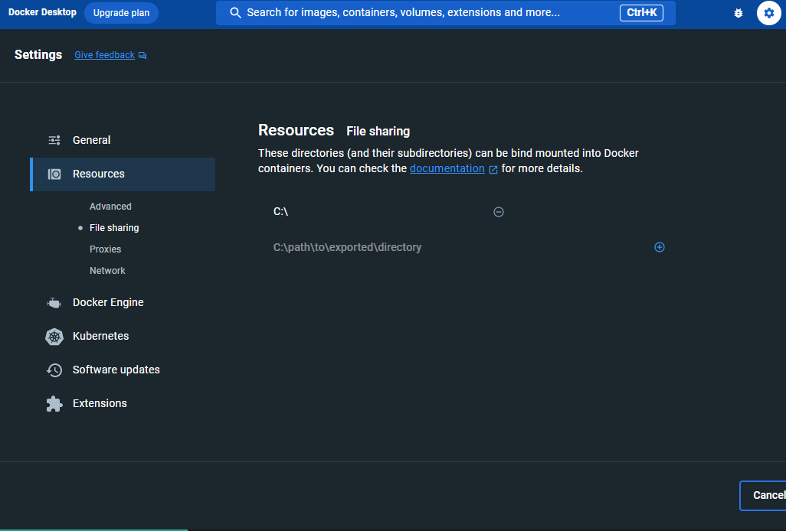Click the Resources disk icon
786x531 pixels.
pyautogui.click(x=54, y=174)
